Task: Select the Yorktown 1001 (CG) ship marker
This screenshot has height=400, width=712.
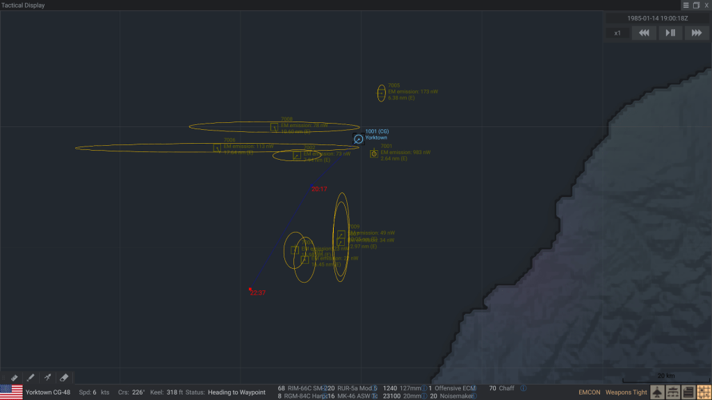Action: click(358, 139)
